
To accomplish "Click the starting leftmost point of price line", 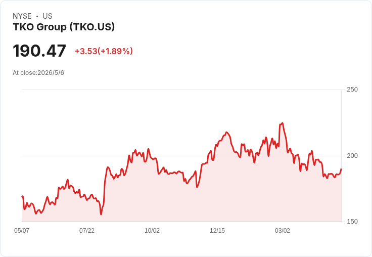I will click(x=22, y=196).
